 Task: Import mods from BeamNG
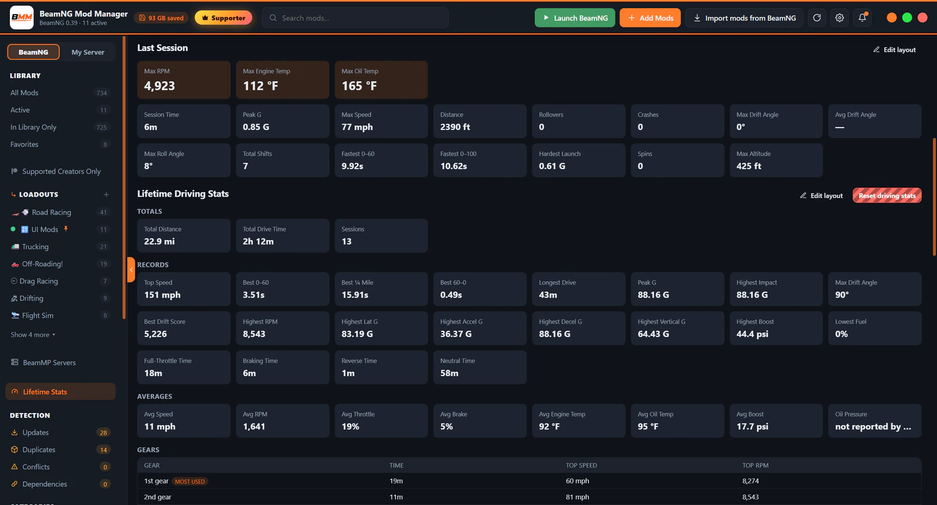[x=744, y=18]
